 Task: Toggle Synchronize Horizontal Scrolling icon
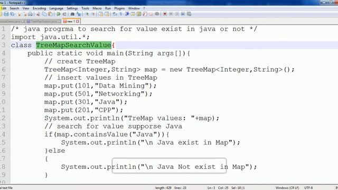click(x=107, y=14)
